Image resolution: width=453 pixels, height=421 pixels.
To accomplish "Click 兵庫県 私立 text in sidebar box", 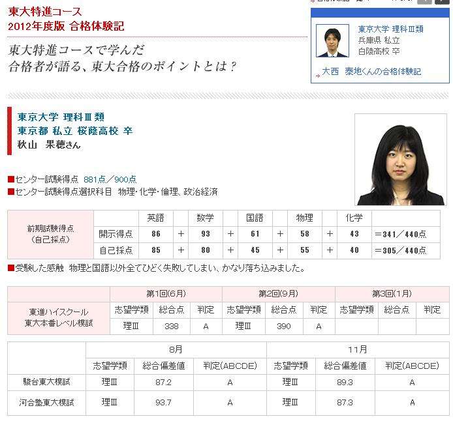I will 379,40.
